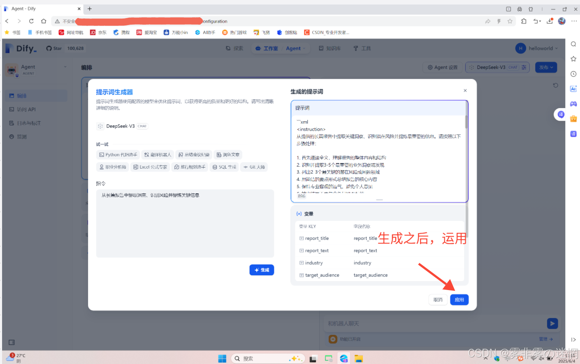Go back with browser back arrow
Image resolution: width=580 pixels, height=364 pixels.
point(7,21)
